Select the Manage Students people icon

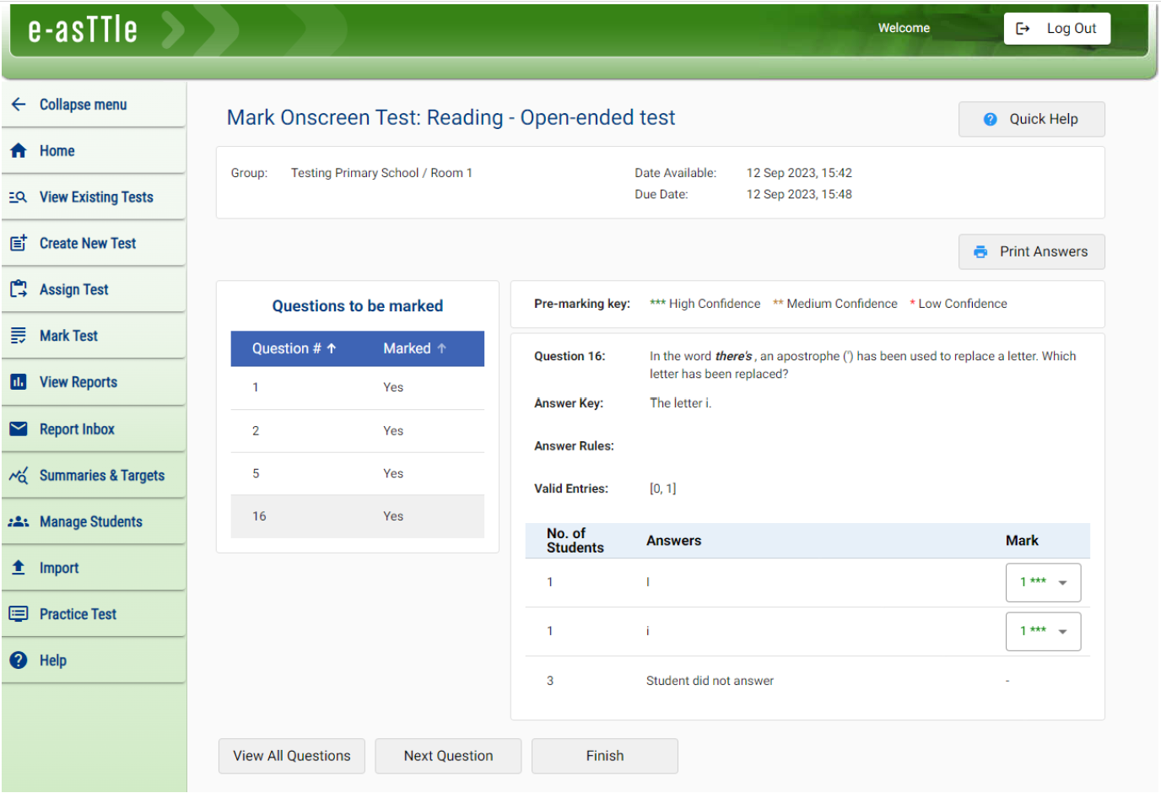point(20,521)
